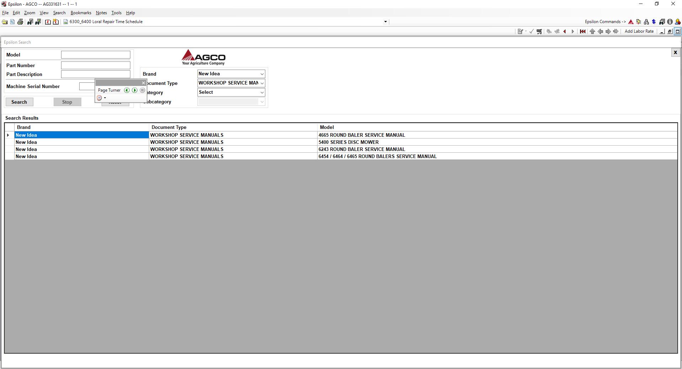Viewport: 682px width, 369px height.
Task: Click the user with shapes icon
Action: pos(678,22)
